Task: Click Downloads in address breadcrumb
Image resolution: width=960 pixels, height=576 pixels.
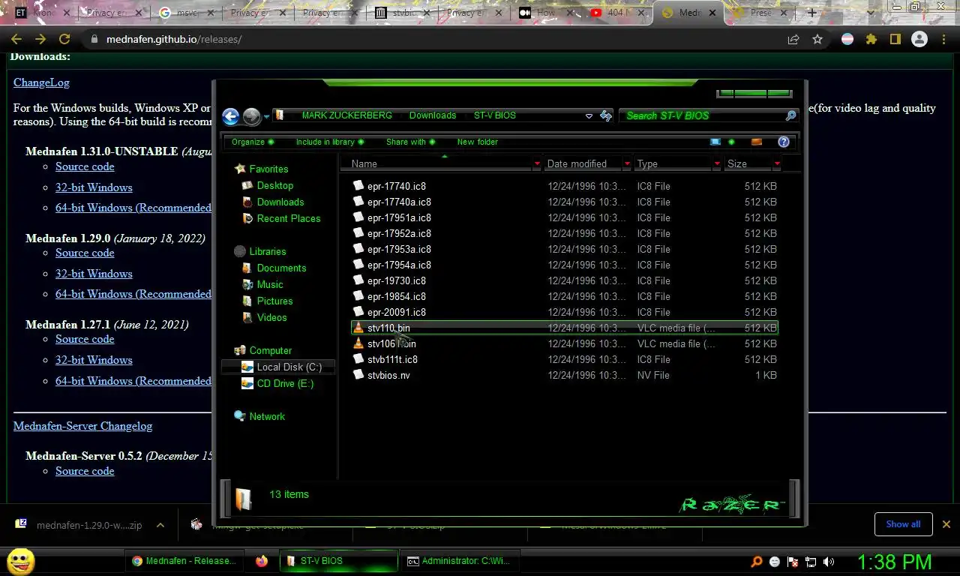Action: [x=433, y=115]
